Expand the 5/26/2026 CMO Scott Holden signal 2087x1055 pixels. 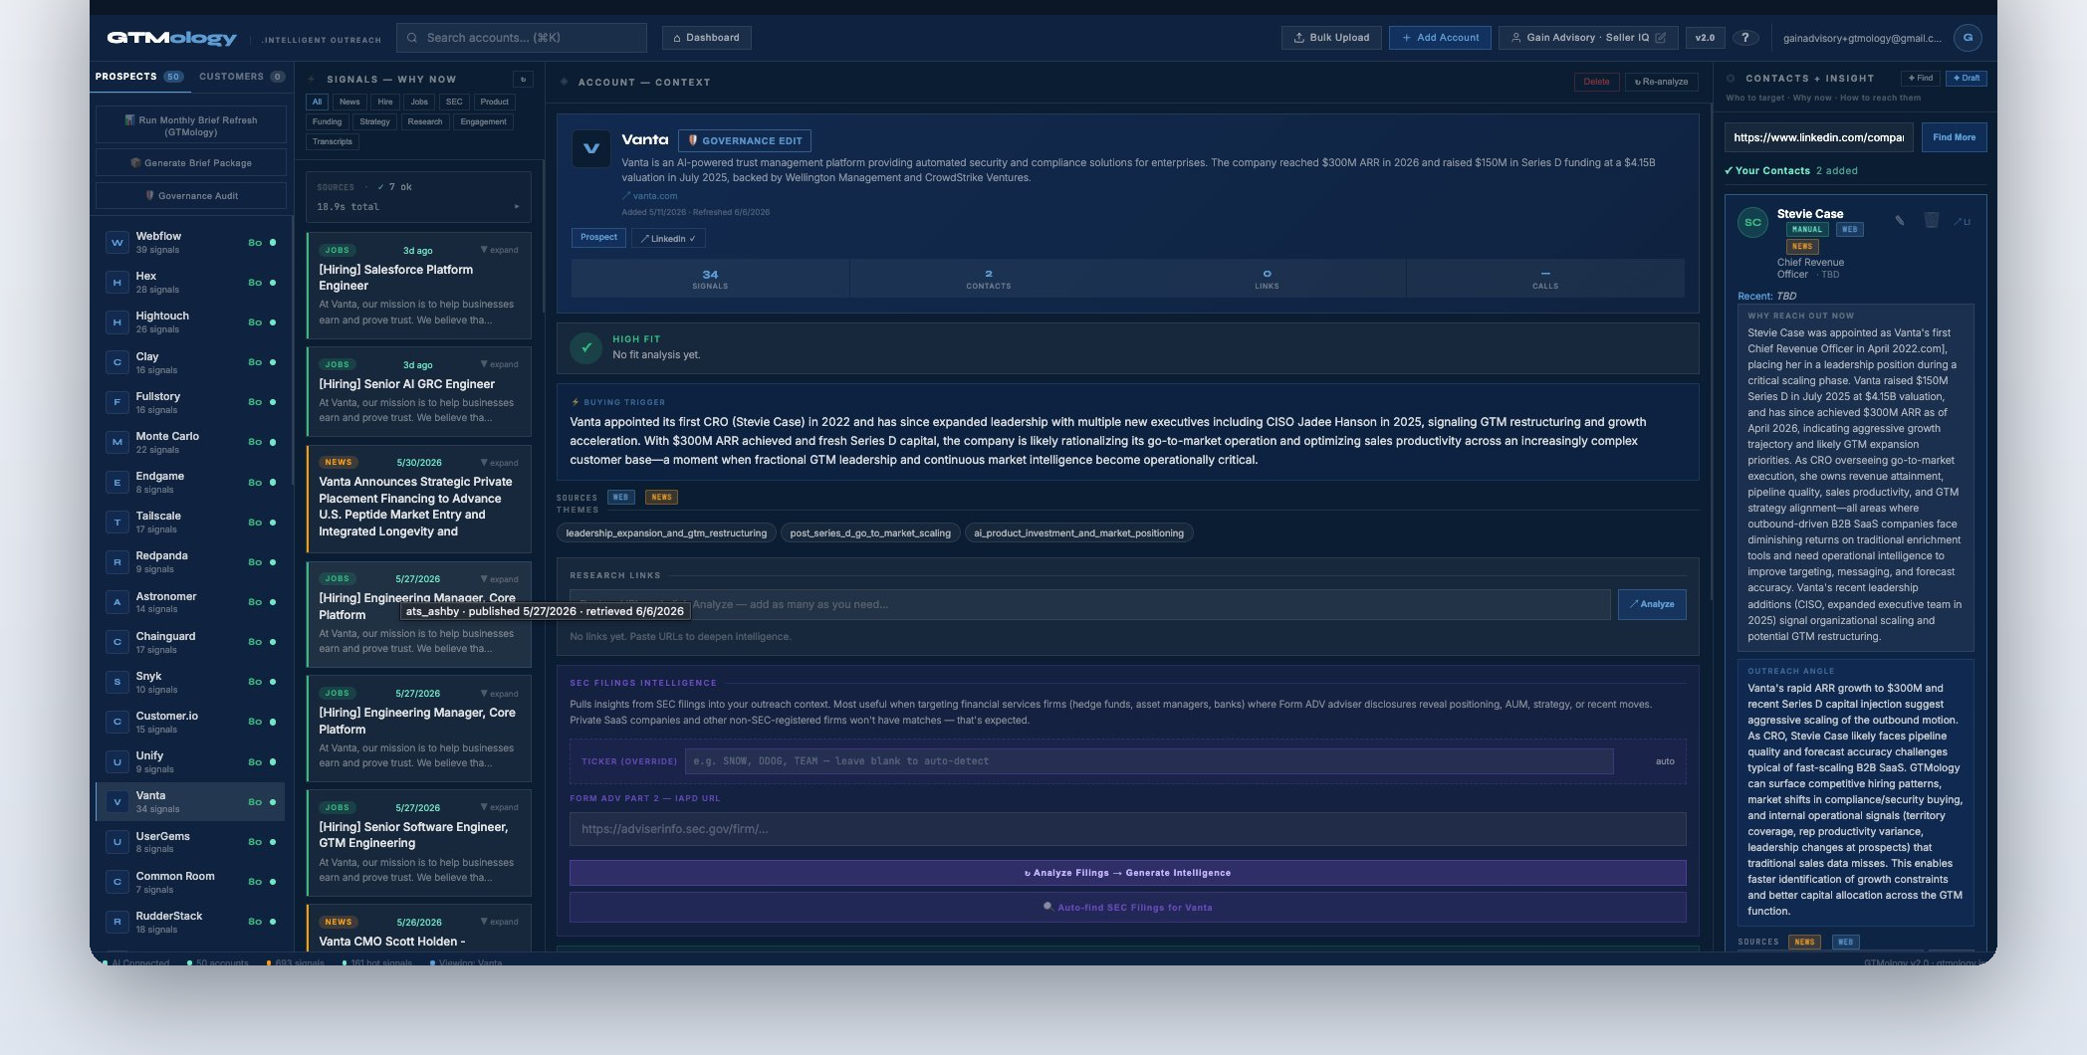pyautogui.click(x=500, y=922)
